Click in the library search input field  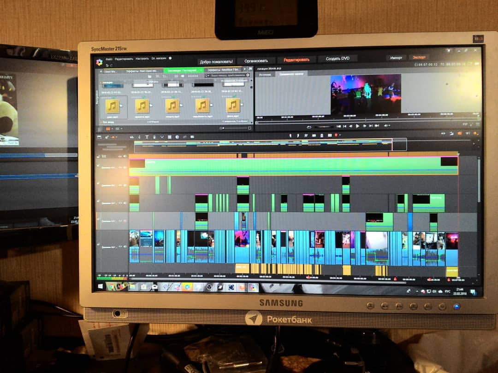pos(228,76)
